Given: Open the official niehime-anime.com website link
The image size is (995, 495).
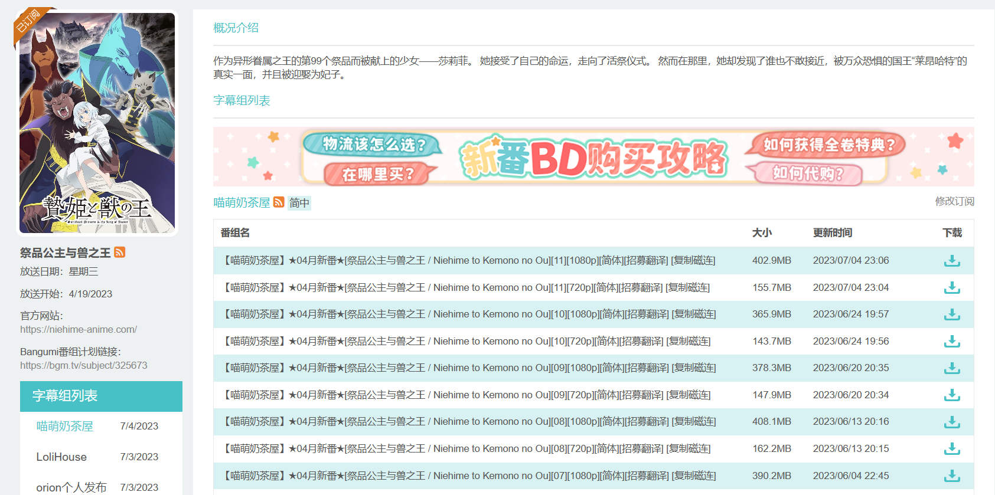Looking at the screenshot, I should tap(79, 330).
